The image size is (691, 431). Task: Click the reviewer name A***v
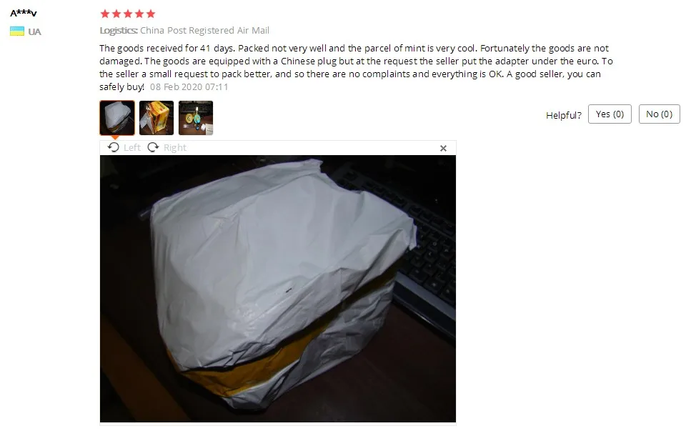pyautogui.click(x=24, y=13)
